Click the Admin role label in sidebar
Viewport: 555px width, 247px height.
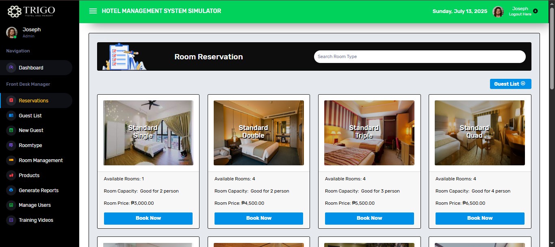[28, 36]
